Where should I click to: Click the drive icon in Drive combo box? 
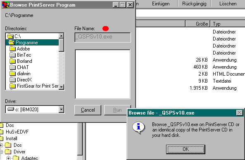tap(11, 109)
